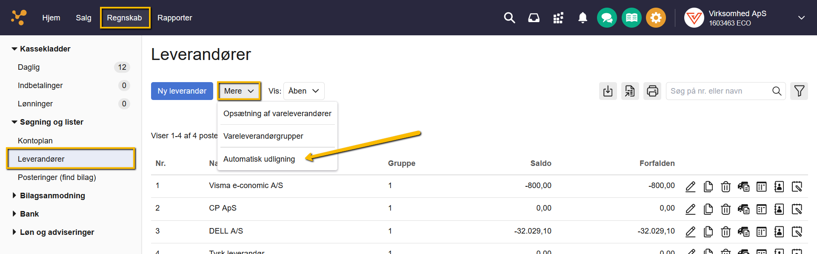Collapse the Kassekladder section
The width and height of the screenshot is (817, 254).
click(14, 49)
